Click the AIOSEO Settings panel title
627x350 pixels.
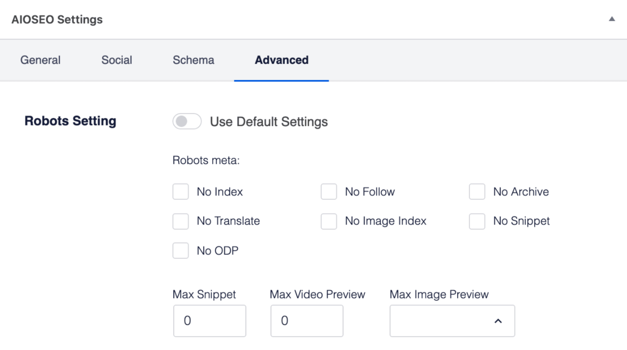(x=57, y=20)
